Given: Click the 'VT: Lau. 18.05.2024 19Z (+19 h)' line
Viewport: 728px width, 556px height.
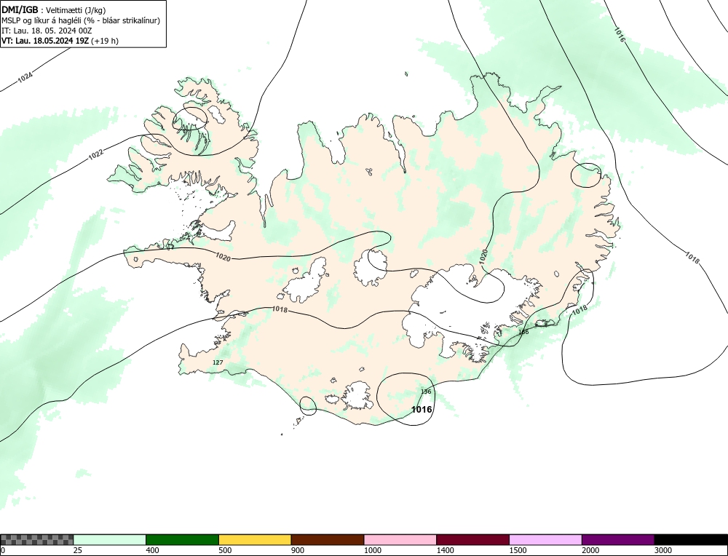Looking at the screenshot, I should point(60,41).
